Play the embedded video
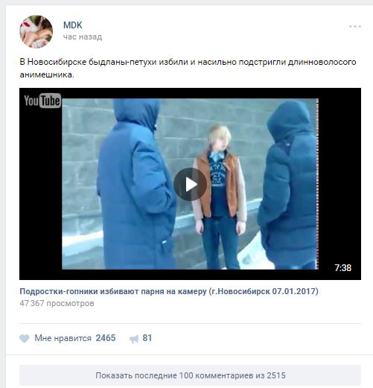This screenshot has width=373, height=388. pyautogui.click(x=190, y=184)
